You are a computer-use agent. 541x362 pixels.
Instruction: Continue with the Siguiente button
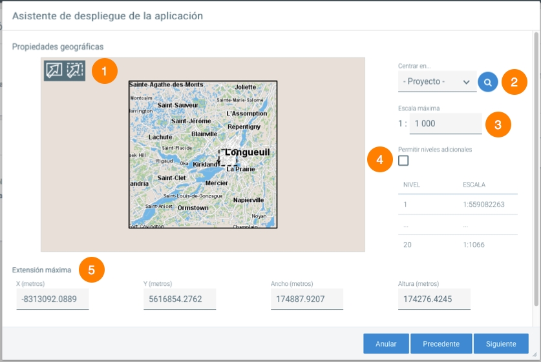(501, 344)
